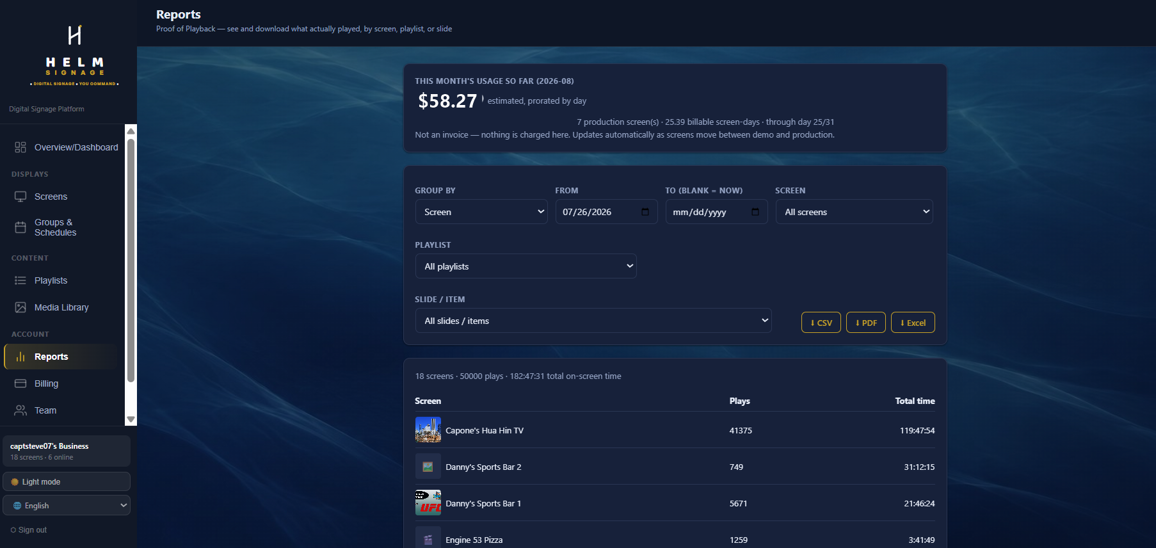This screenshot has width=1156, height=548.
Task: Open the Team page
Action: (62, 410)
